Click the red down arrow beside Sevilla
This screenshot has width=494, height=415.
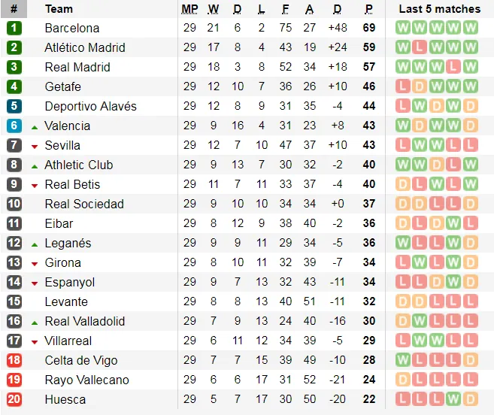click(35, 146)
